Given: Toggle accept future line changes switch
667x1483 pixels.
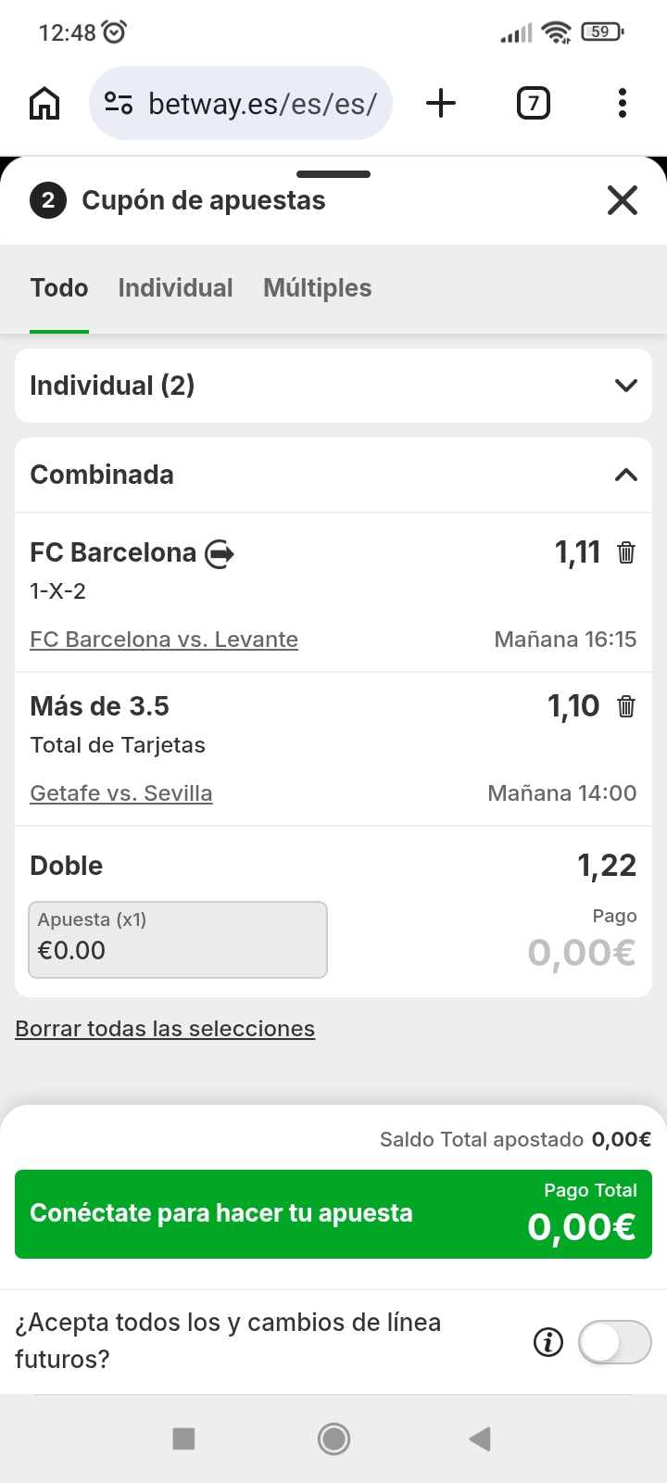Looking at the screenshot, I should (x=614, y=1341).
